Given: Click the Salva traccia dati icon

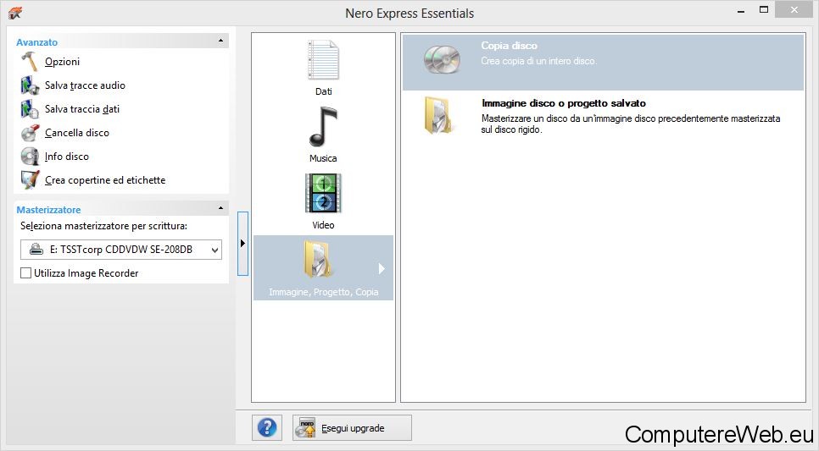Looking at the screenshot, I should pyautogui.click(x=30, y=109).
